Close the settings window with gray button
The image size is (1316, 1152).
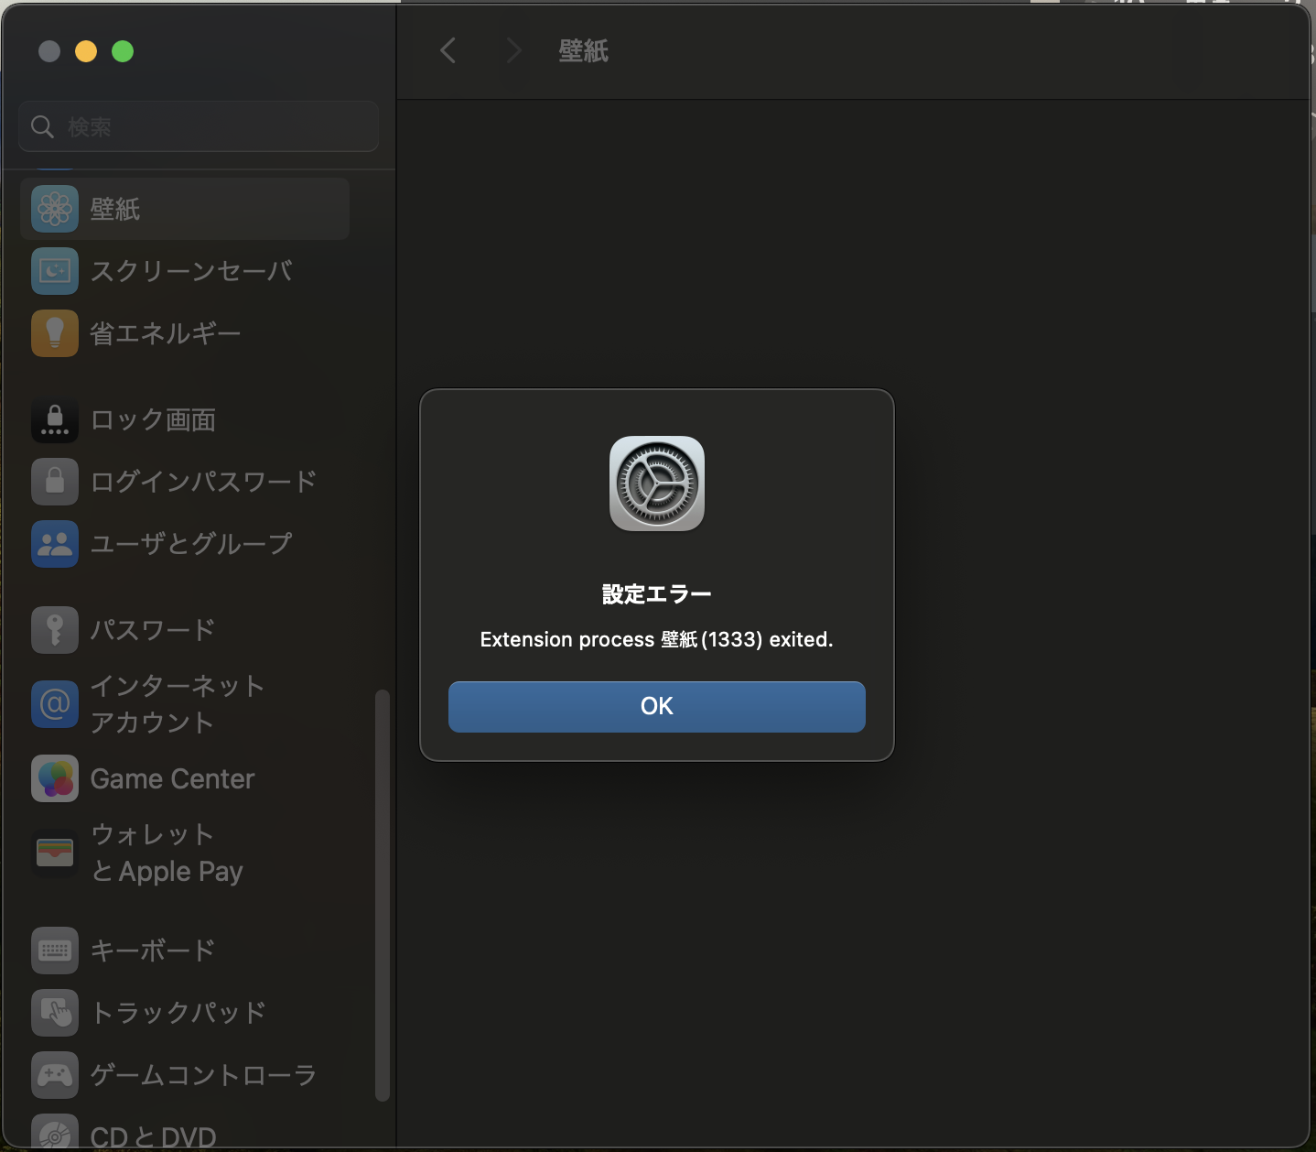[x=49, y=51]
